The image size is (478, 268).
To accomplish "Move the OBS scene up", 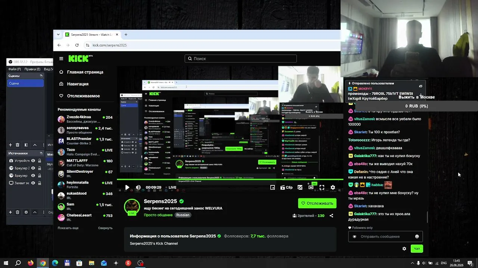I will [35, 145].
